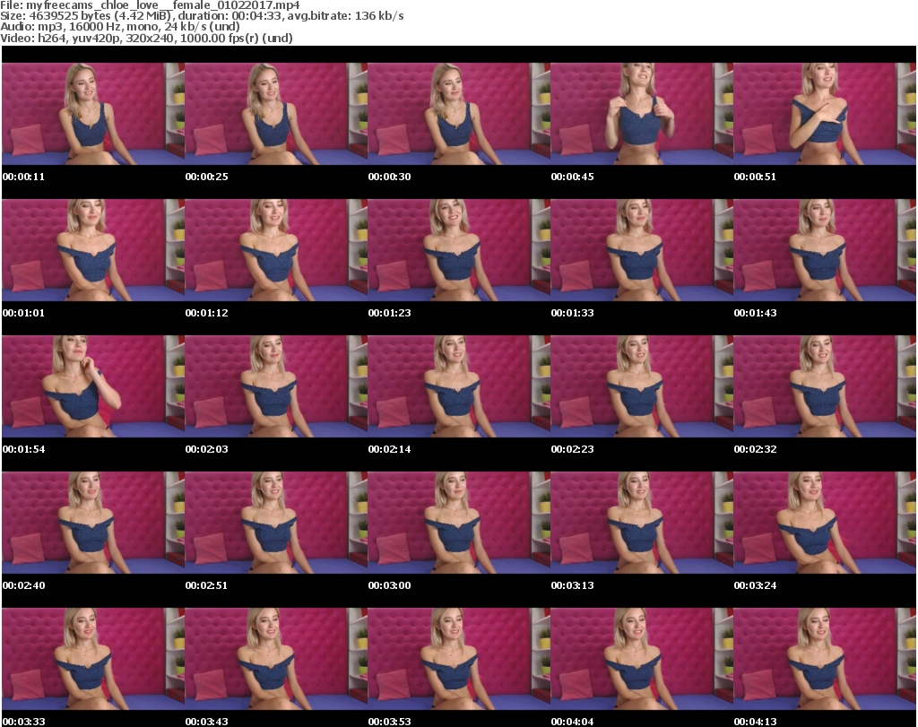The height and width of the screenshot is (727, 918).
Task: Click the timestamp text '00:00:11'
Action: click(23, 177)
